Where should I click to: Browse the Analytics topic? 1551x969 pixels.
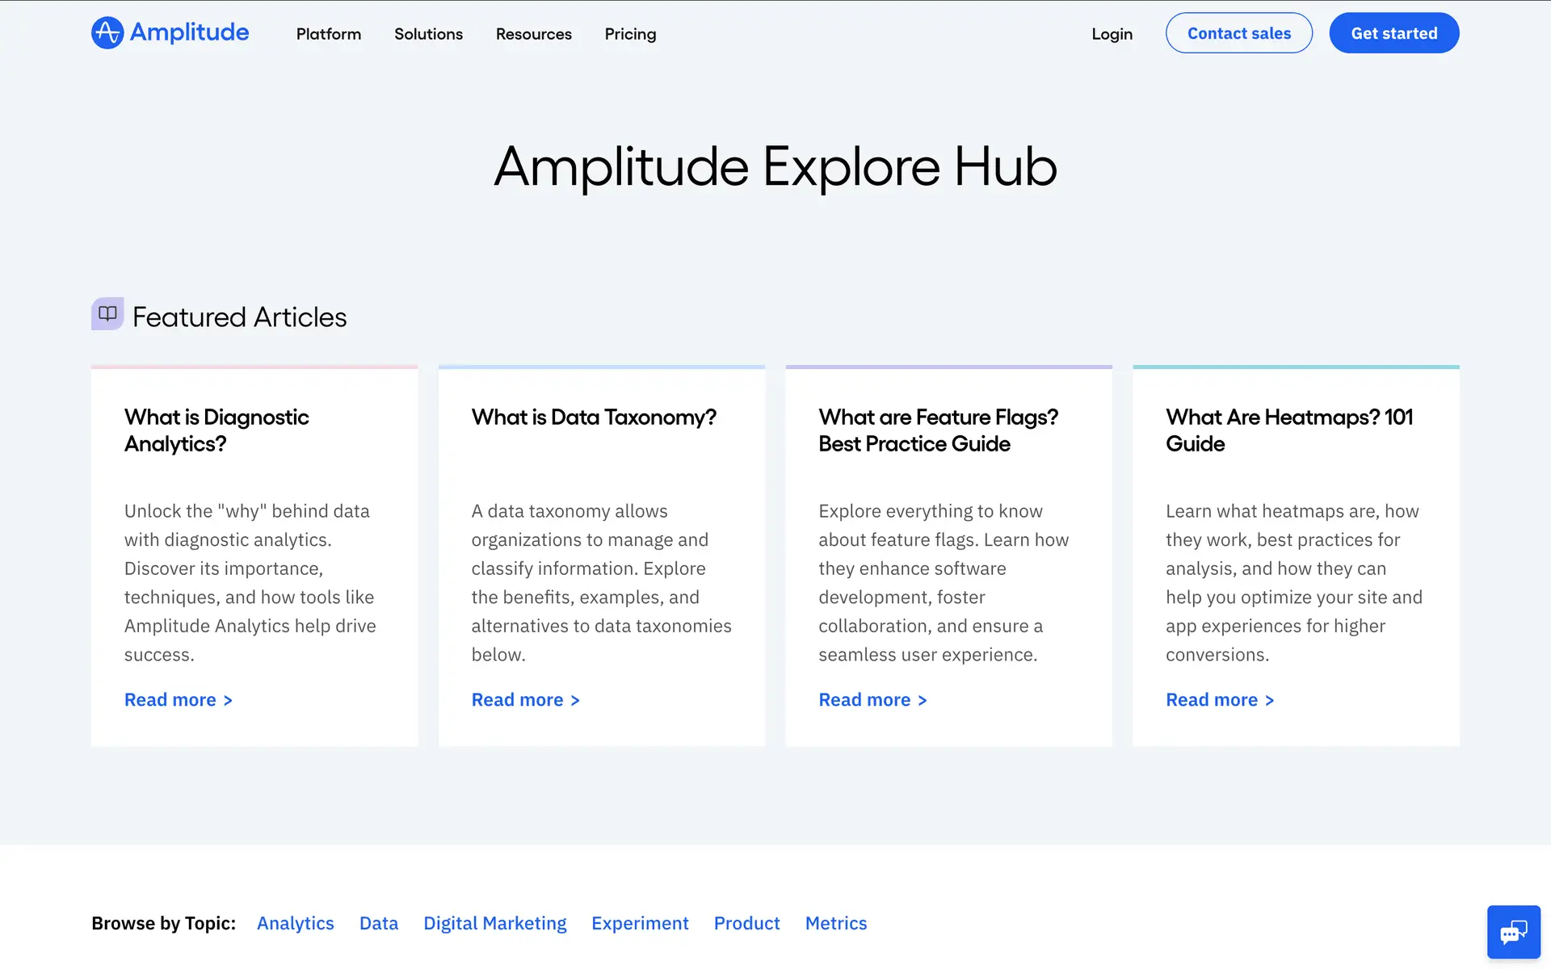pos(295,923)
